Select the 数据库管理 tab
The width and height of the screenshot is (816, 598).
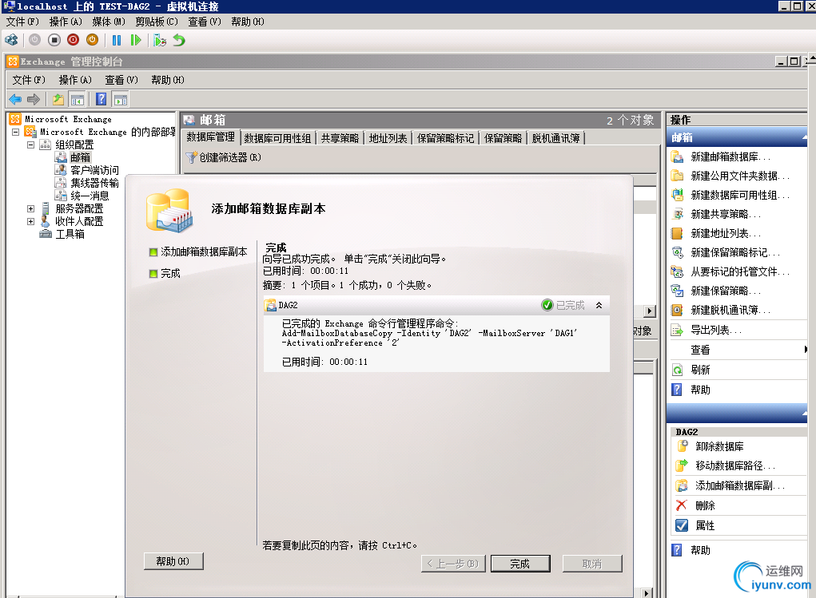pyautogui.click(x=210, y=137)
